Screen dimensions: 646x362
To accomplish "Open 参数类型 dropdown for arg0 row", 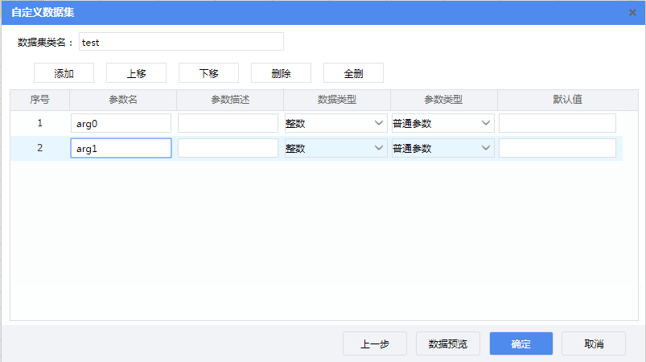I will tap(442, 123).
